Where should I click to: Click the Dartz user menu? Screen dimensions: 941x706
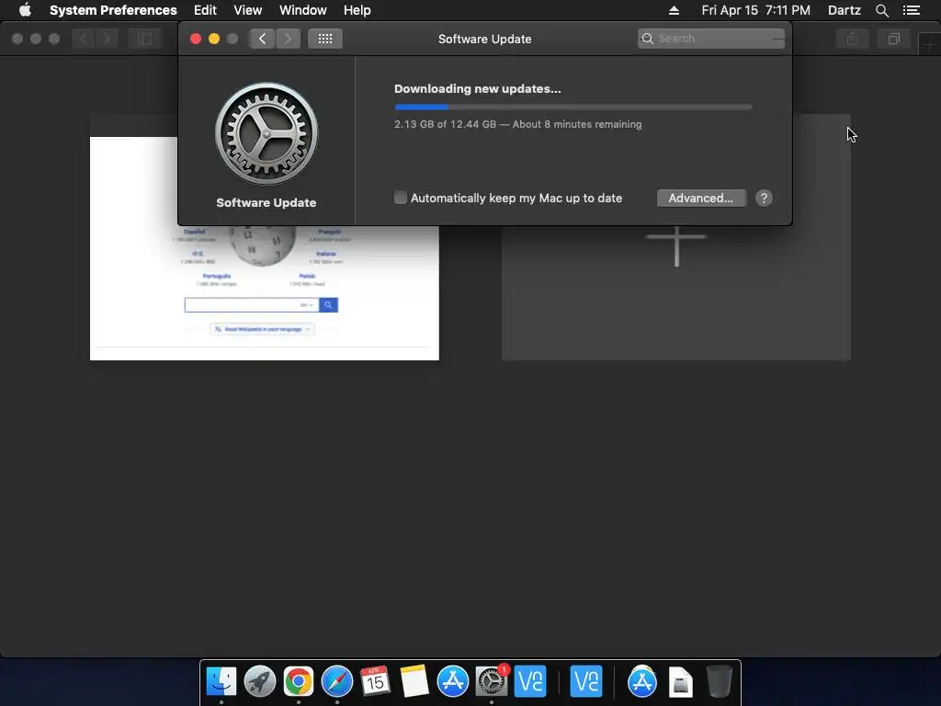point(844,10)
